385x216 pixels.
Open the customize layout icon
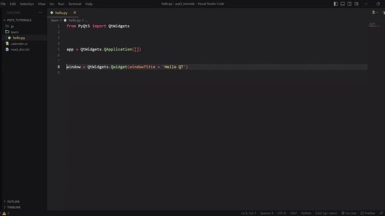point(356,4)
